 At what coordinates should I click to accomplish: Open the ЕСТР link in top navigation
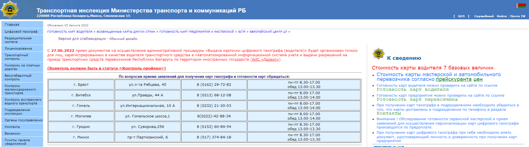(x=242, y=32)
